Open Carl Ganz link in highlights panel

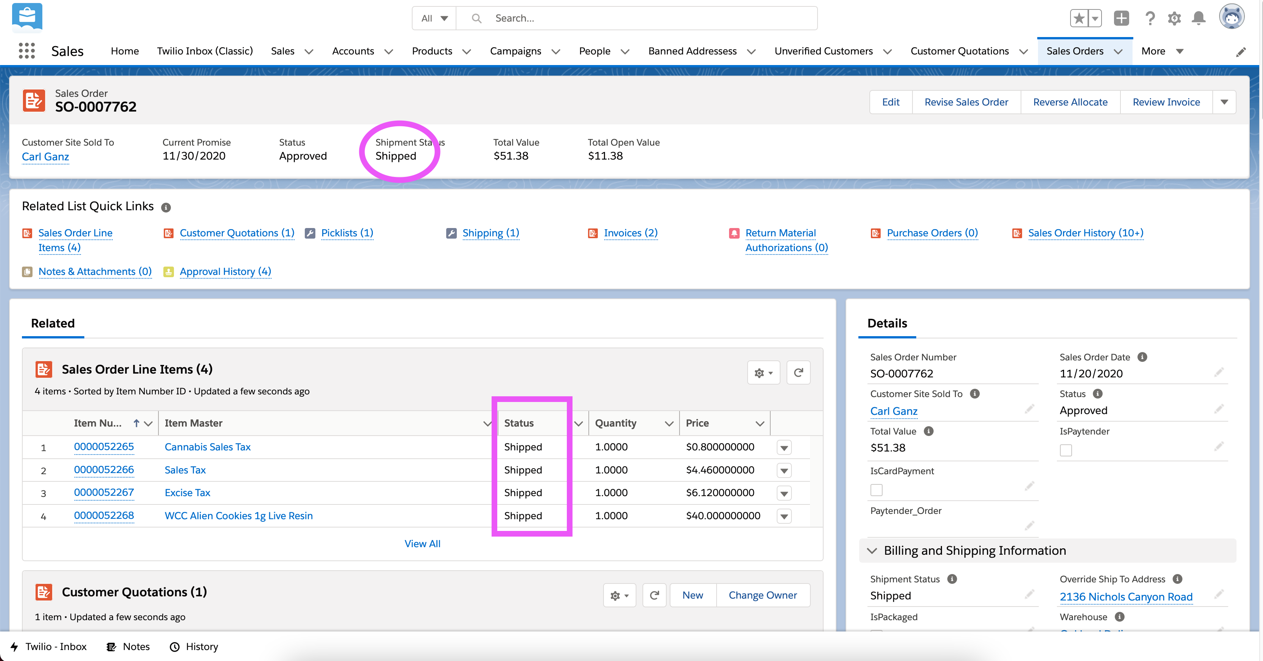[x=45, y=157]
